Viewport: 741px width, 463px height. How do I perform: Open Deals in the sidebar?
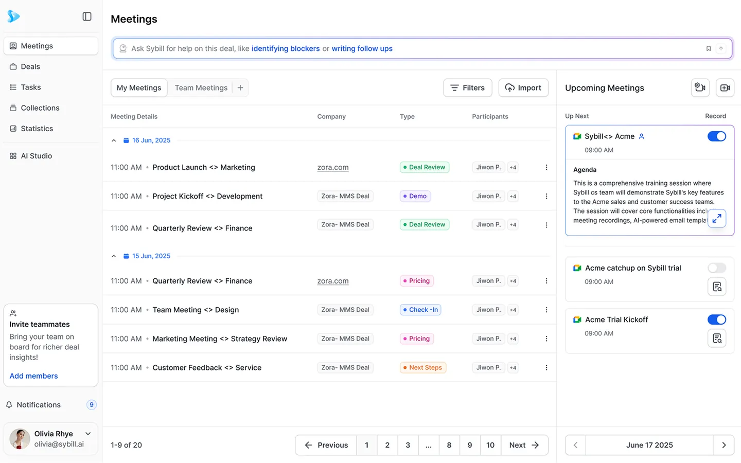[x=50, y=66]
